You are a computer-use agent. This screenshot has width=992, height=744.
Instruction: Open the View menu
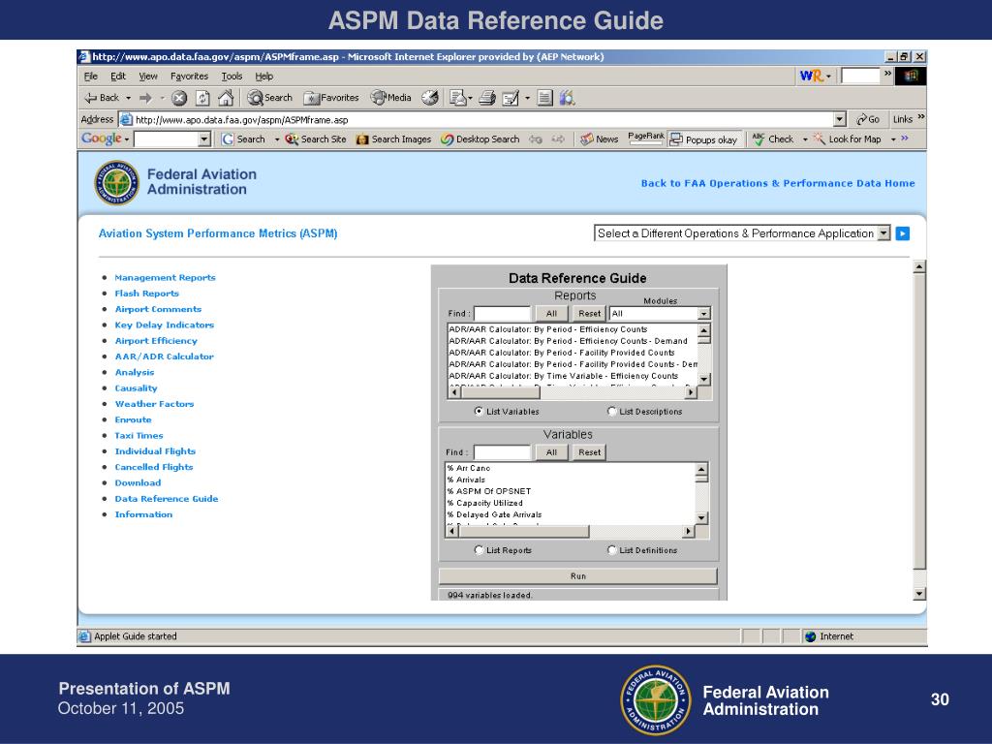tap(148, 76)
